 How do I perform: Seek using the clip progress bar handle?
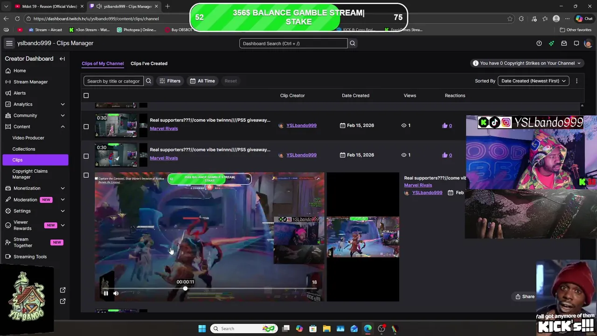point(185,288)
